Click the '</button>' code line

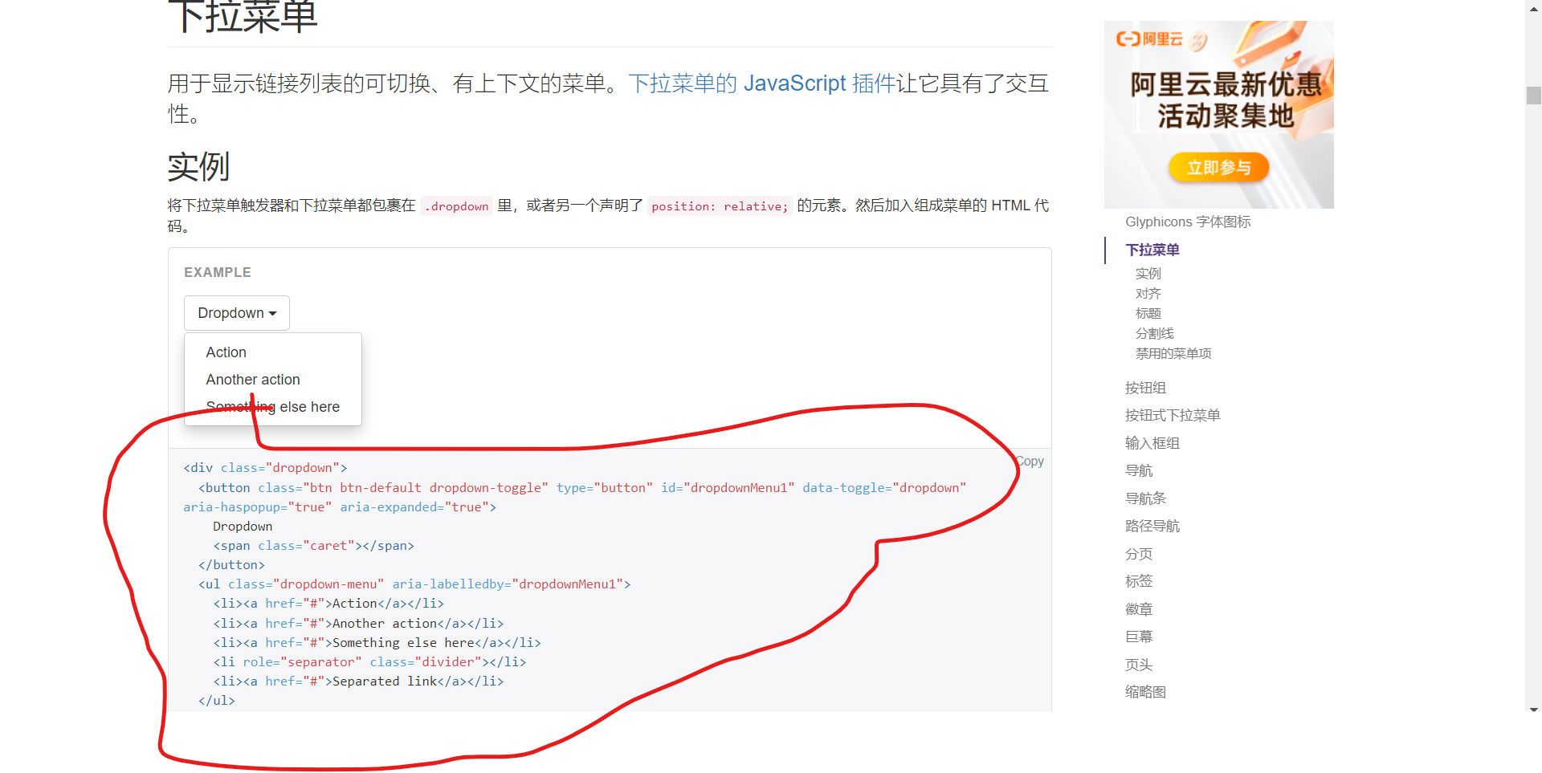(x=231, y=565)
